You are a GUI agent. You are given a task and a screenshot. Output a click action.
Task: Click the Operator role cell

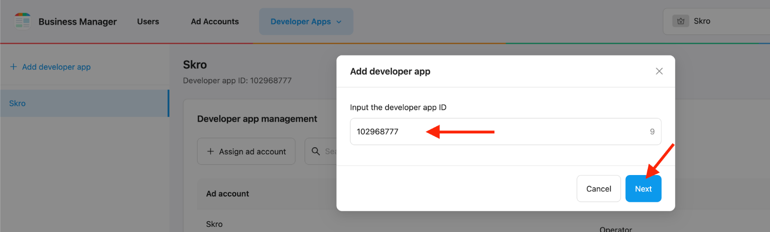(x=615, y=229)
